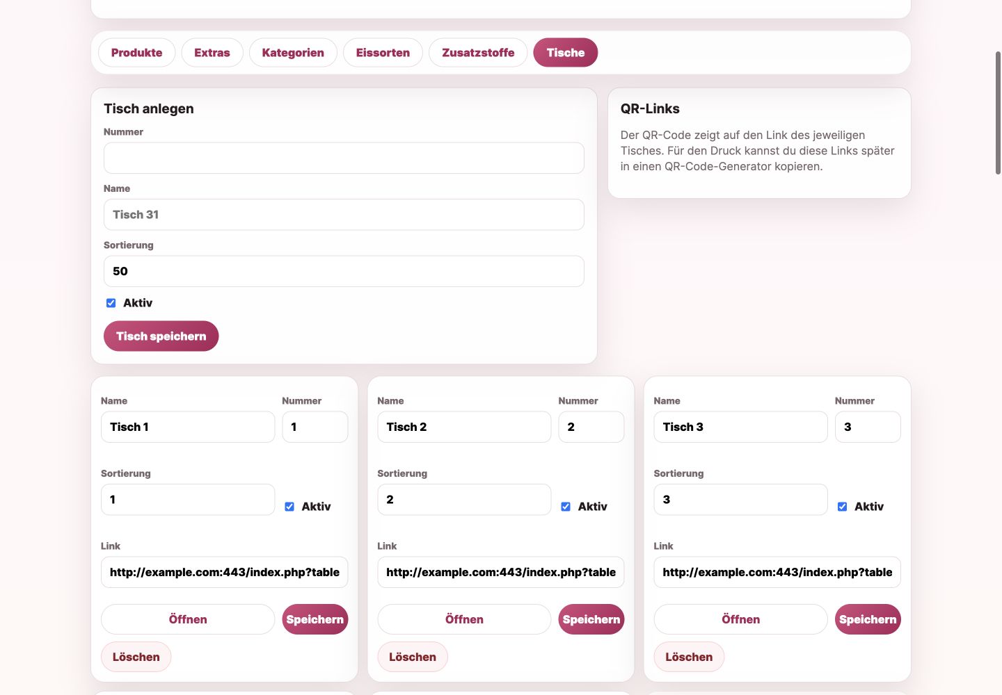Select the Sortierung field containing 50
1002x695 pixels.
pos(344,271)
